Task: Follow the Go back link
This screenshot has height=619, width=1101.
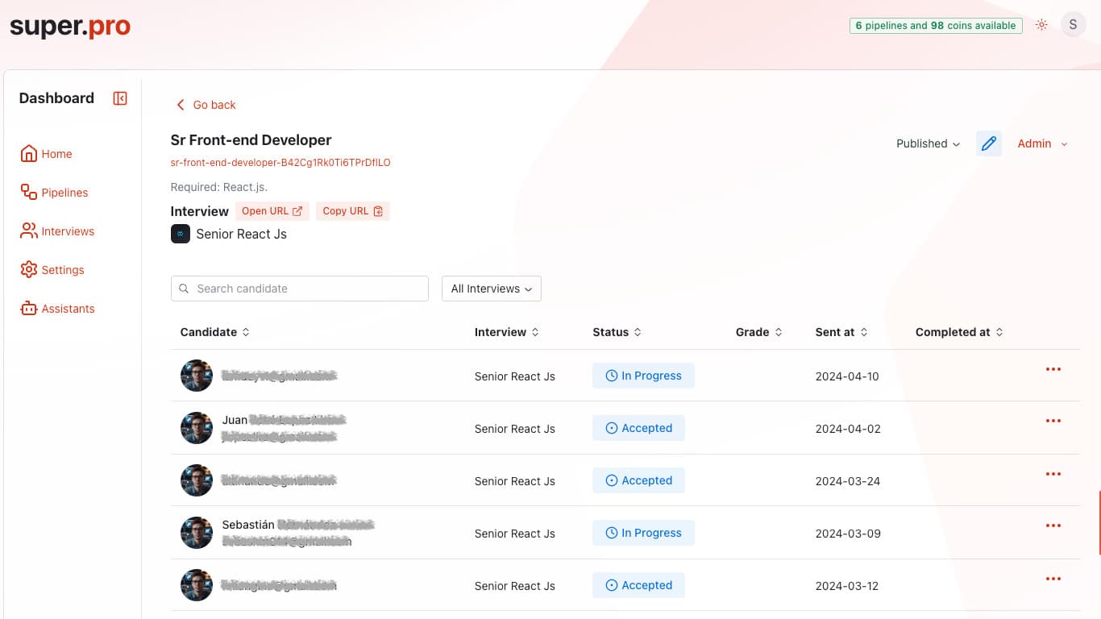Action: (x=206, y=105)
